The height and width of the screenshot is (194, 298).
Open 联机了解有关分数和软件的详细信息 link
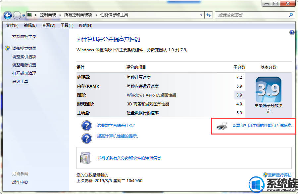[x=129, y=158]
